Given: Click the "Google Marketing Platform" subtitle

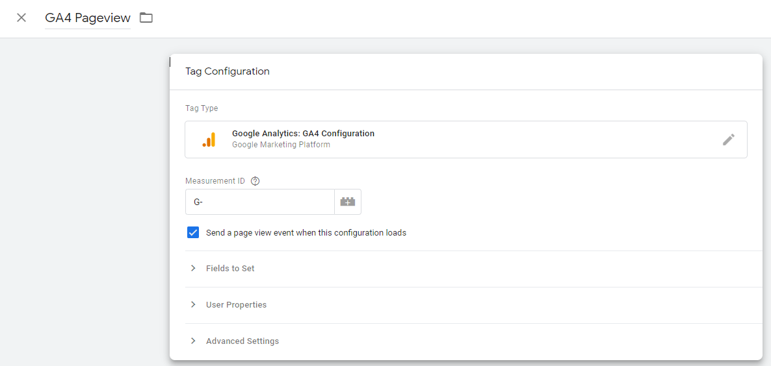Looking at the screenshot, I should (x=281, y=145).
